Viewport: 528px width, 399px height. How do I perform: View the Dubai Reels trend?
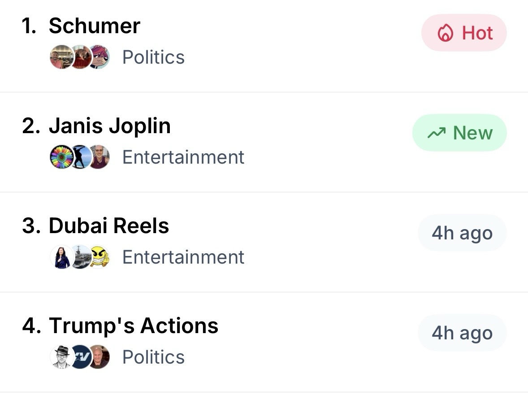tap(109, 226)
